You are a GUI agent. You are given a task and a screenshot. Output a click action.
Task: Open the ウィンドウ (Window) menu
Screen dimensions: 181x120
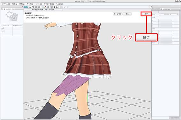coord(49,4)
